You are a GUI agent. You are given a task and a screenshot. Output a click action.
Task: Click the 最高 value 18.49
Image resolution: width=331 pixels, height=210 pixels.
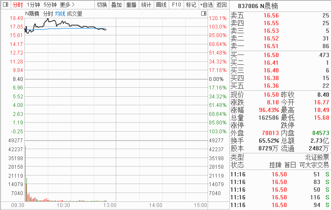coord(322,110)
